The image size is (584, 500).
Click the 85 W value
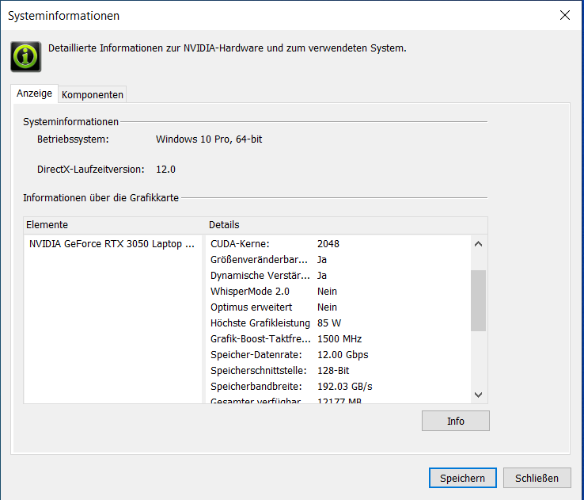[x=329, y=323]
